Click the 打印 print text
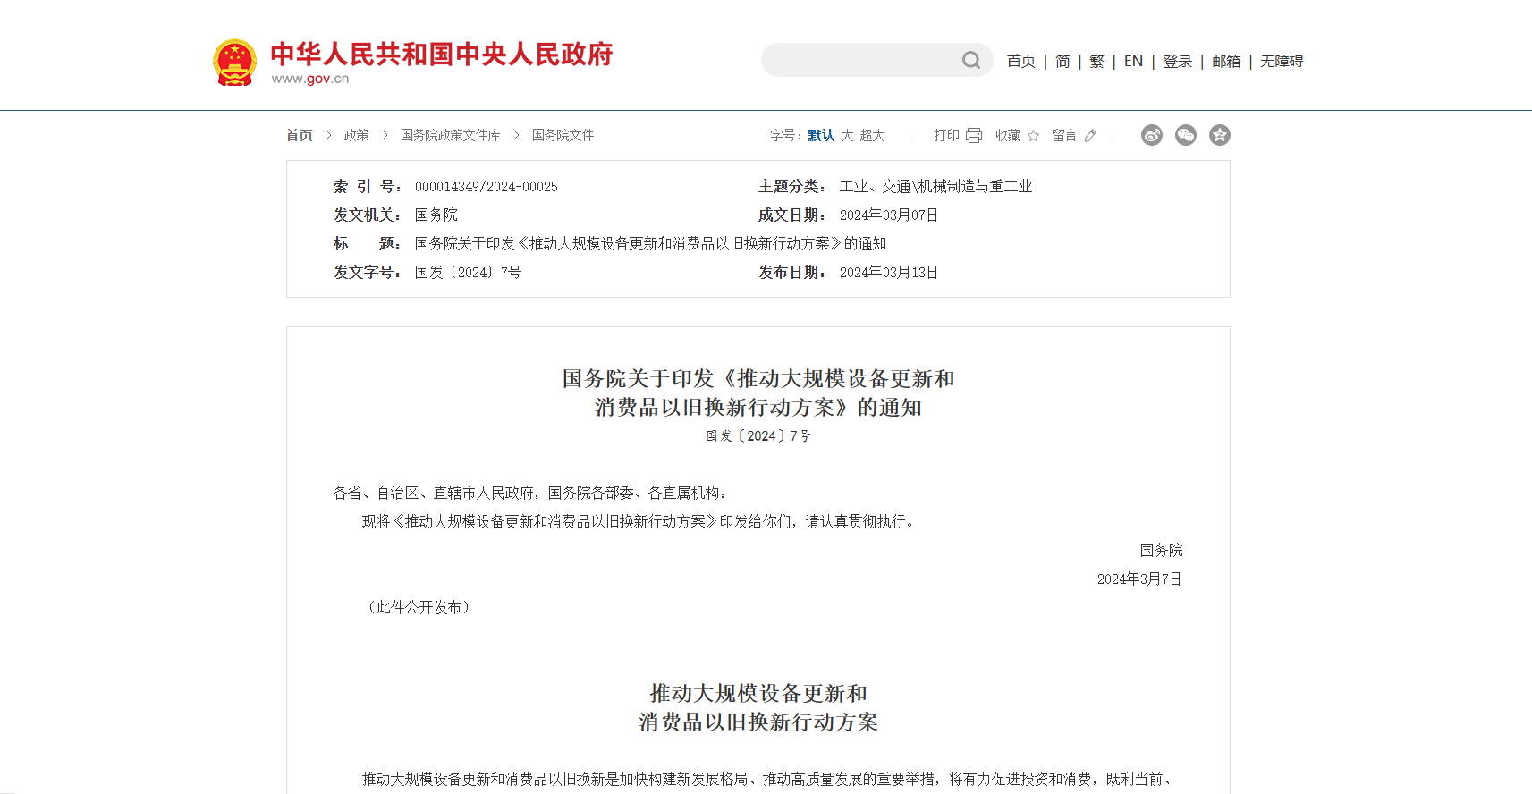 [x=946, y=135]
